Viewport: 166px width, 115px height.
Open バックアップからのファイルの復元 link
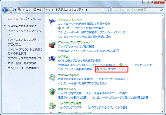(107, 107)
